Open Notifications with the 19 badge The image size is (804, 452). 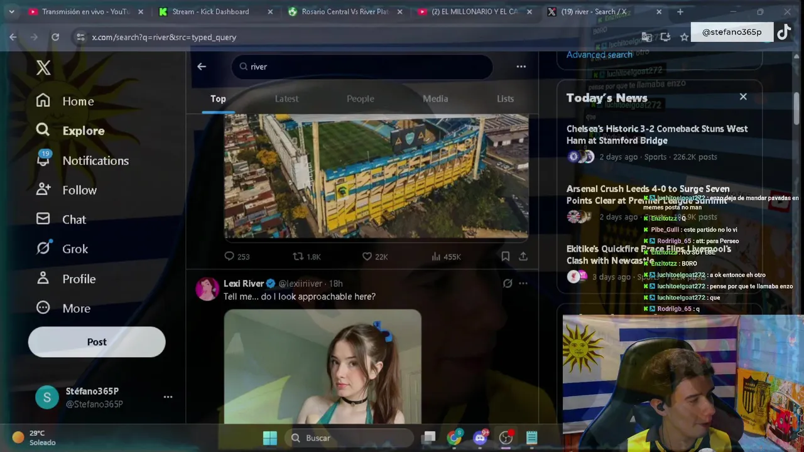click(x=82, y=160)
